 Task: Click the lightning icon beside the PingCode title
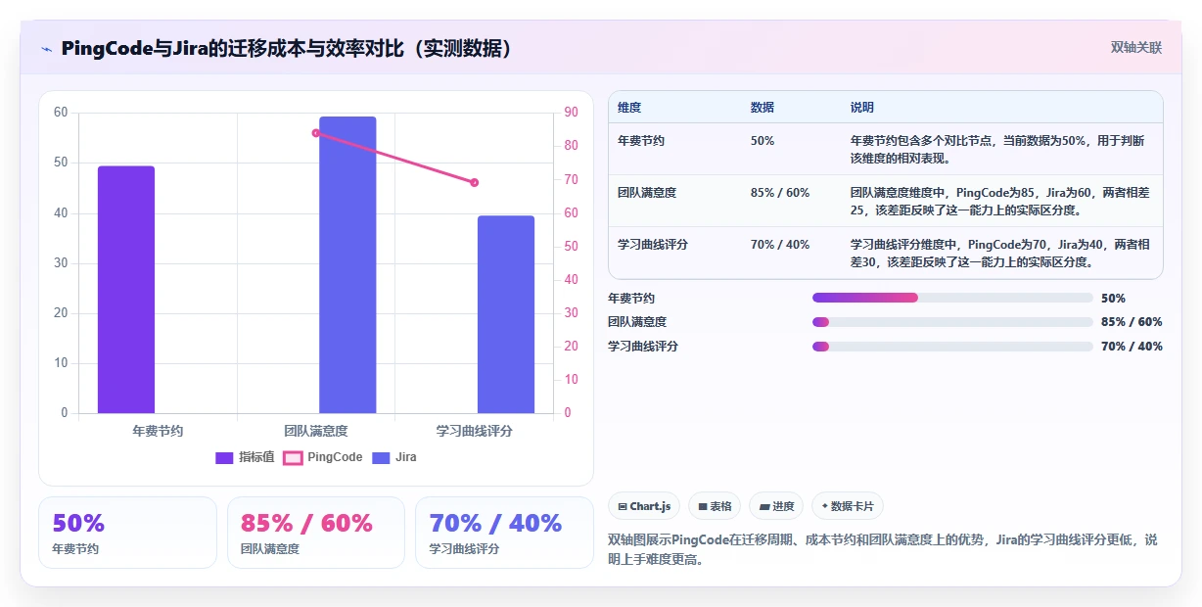pyautogui.click(x=46, y=49)
